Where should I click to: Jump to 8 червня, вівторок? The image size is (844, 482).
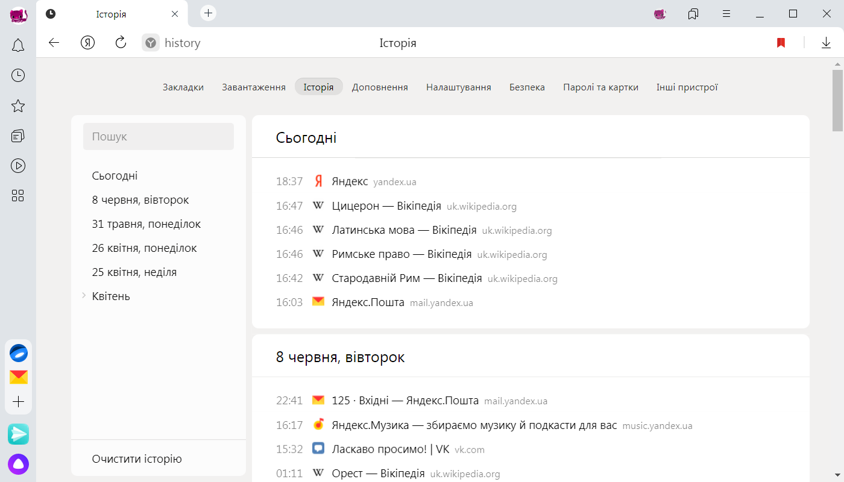(140, 199)
